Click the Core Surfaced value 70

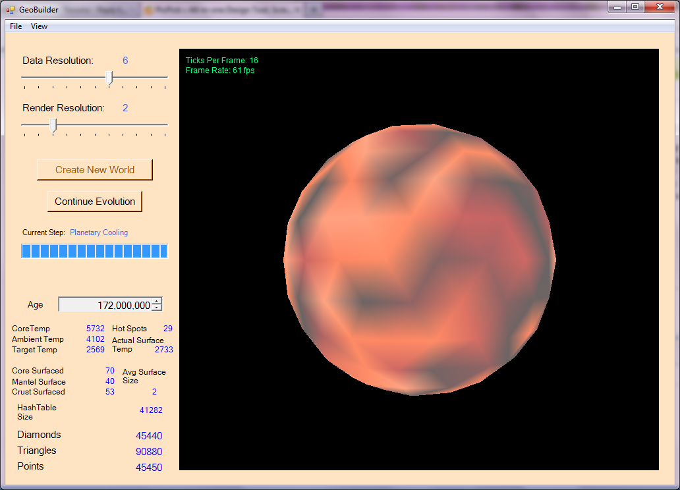click(110, 371)
